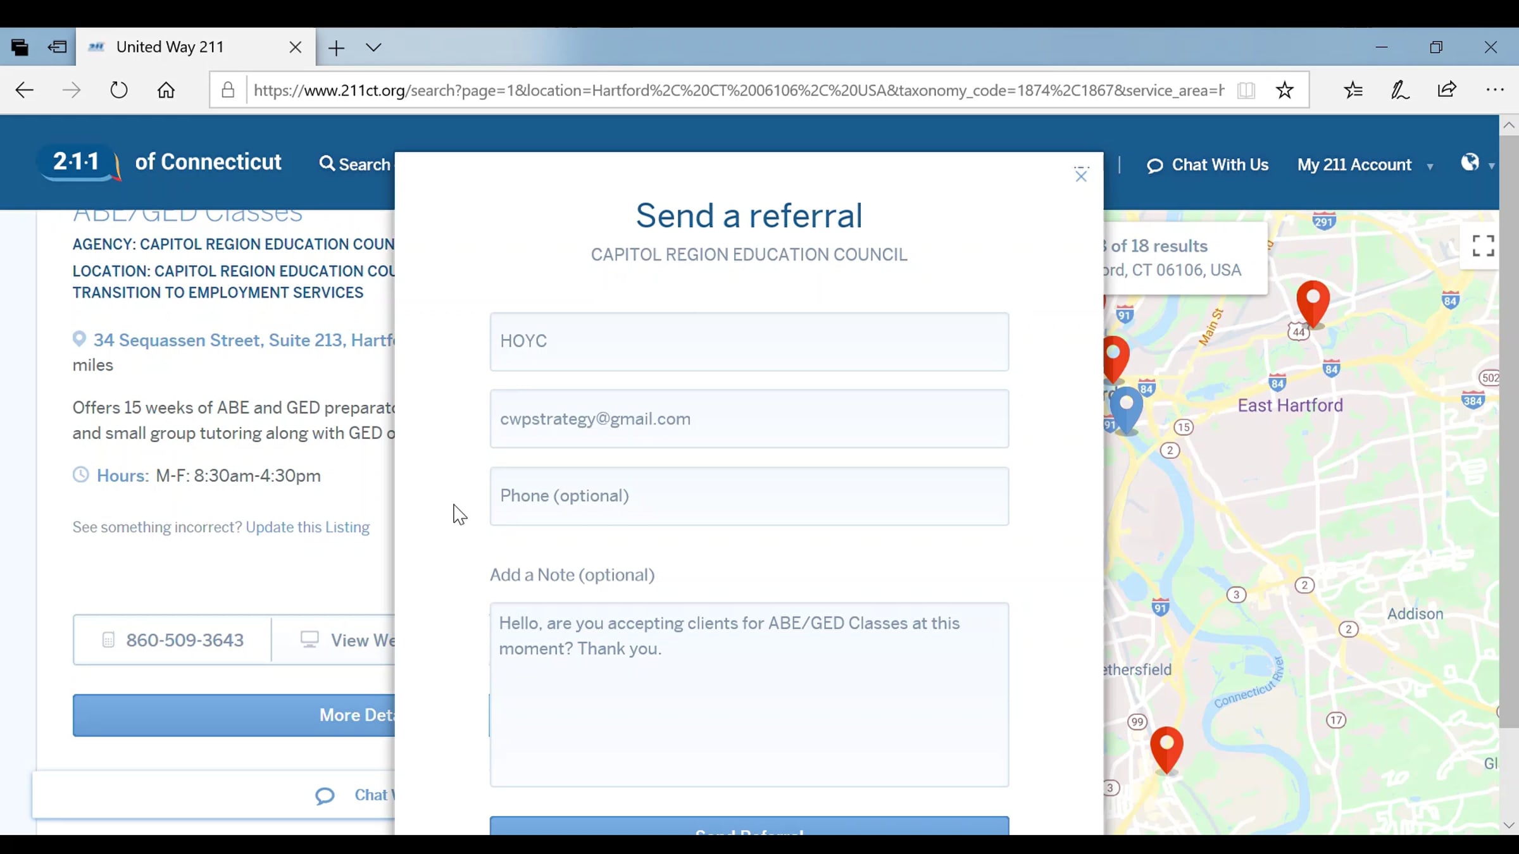Toggle the map fullscreen view
This screenshot has height=854, width=1519.
tap(1483, 246)
